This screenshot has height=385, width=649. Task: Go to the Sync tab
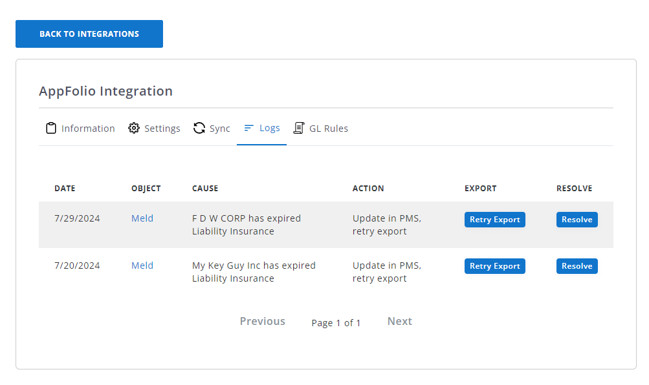pyautogui.click(x=219, y=129)
